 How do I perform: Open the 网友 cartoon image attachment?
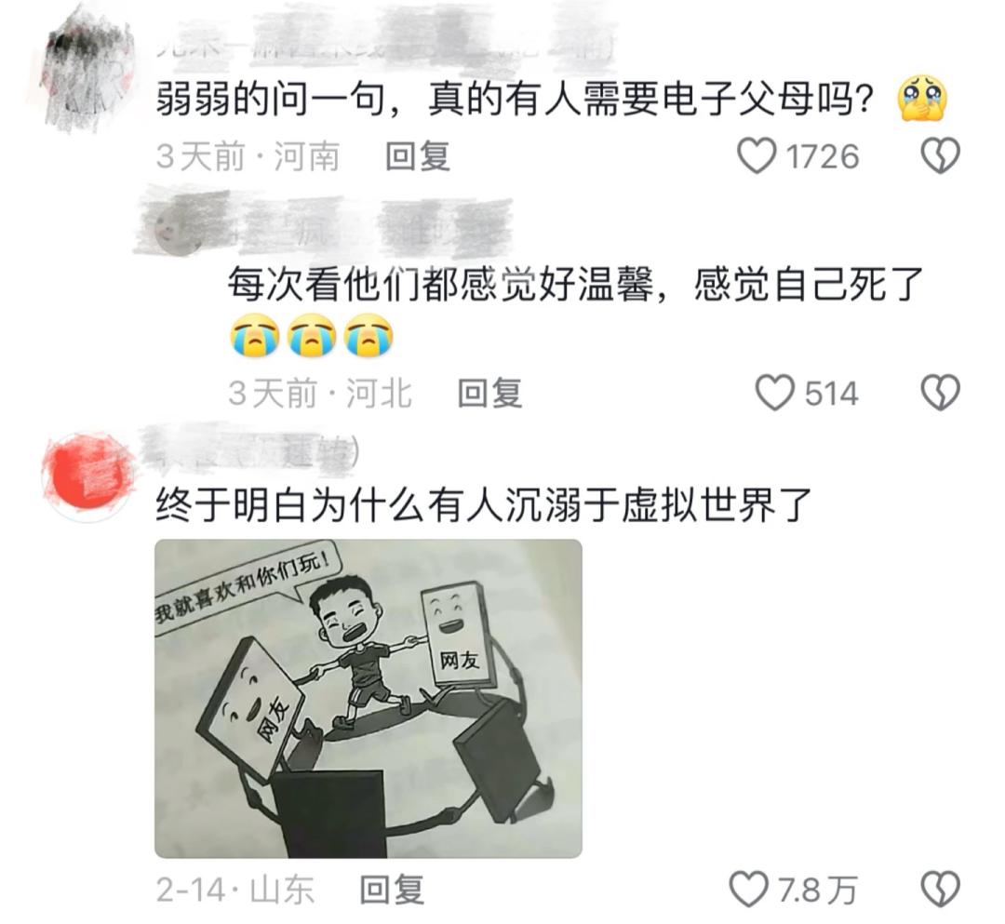click(368, 699)
